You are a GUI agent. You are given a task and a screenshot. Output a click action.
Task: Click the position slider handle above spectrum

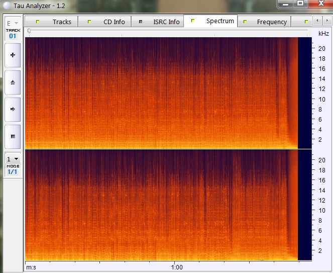pos(29,31)
